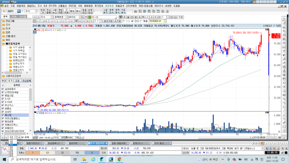Click the grid icon at the left of the second chart toolbar row
This screenshot has height=163, width=289.
[35, 21]
